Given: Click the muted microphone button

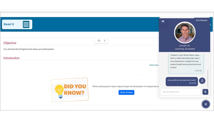Looking at the screenshot, I should 205,92.
